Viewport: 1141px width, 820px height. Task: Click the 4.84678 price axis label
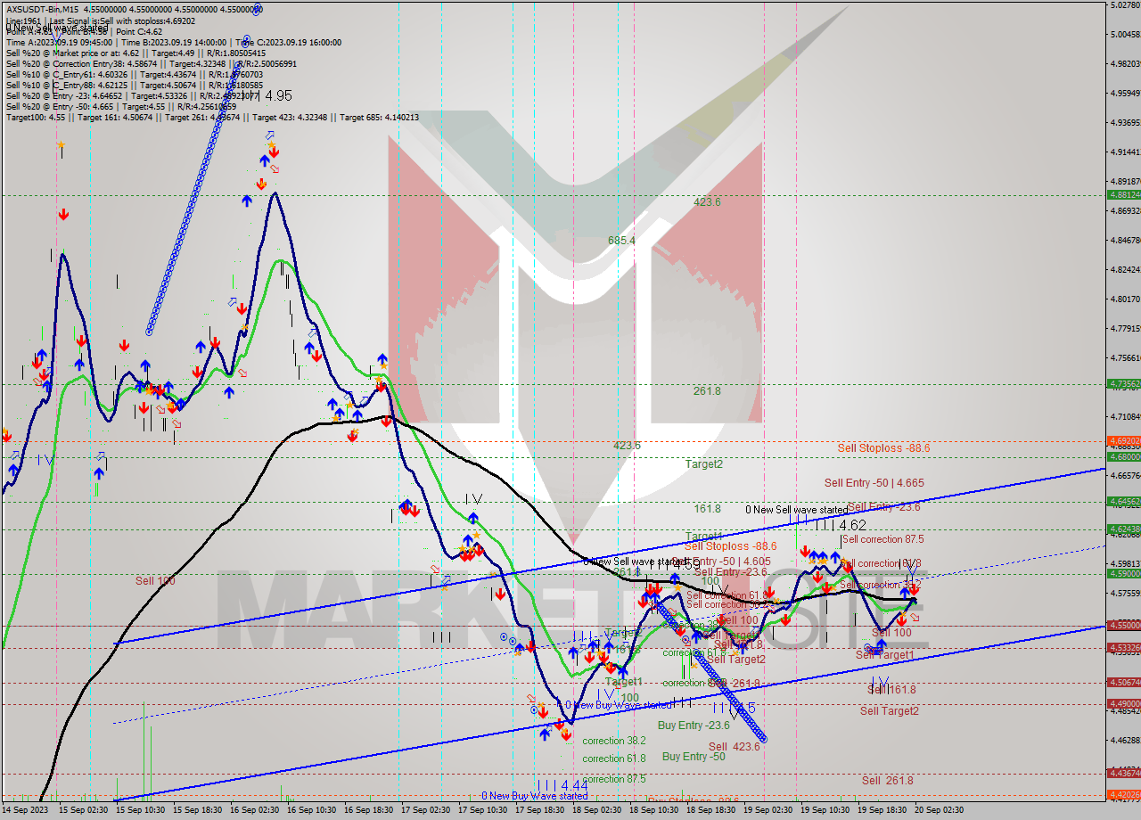pos(1124,240)
